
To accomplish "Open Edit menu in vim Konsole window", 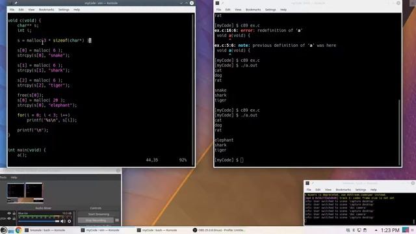I will 21,10.
